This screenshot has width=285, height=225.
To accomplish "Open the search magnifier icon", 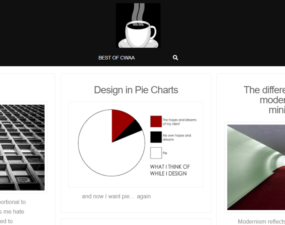I will [175, 58].
